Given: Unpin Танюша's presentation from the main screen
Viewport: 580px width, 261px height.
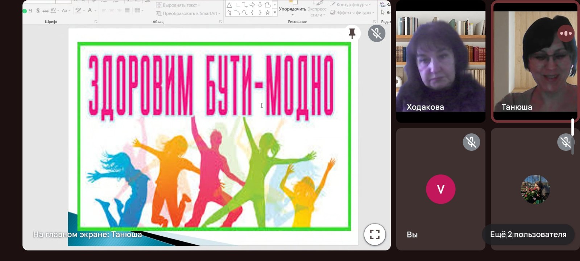Looking at the screenshot, I should (352, 33).
